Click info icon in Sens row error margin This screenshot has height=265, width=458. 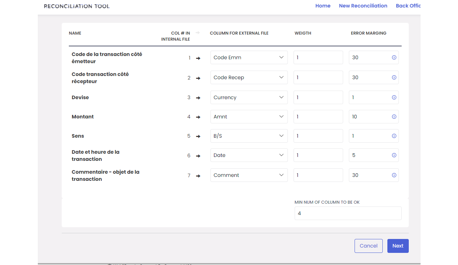coord(394,136)
